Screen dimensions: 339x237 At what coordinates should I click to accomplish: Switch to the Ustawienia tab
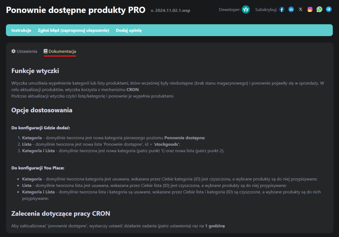click(27, 51)
